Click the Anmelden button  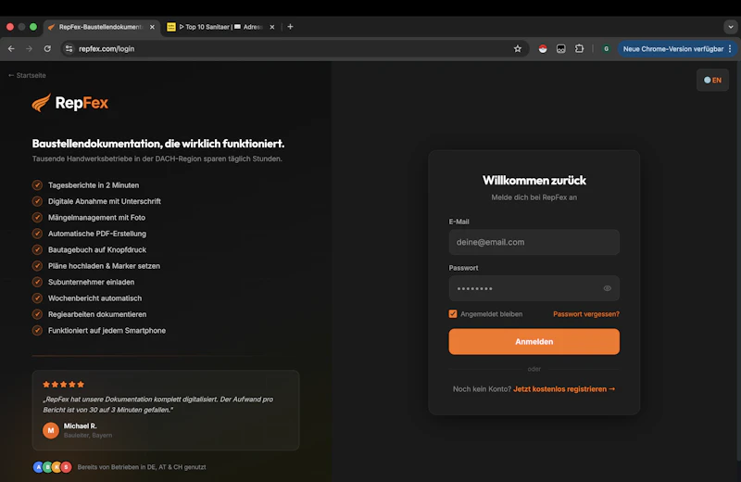pyautogui.click(x=534, y=341)
